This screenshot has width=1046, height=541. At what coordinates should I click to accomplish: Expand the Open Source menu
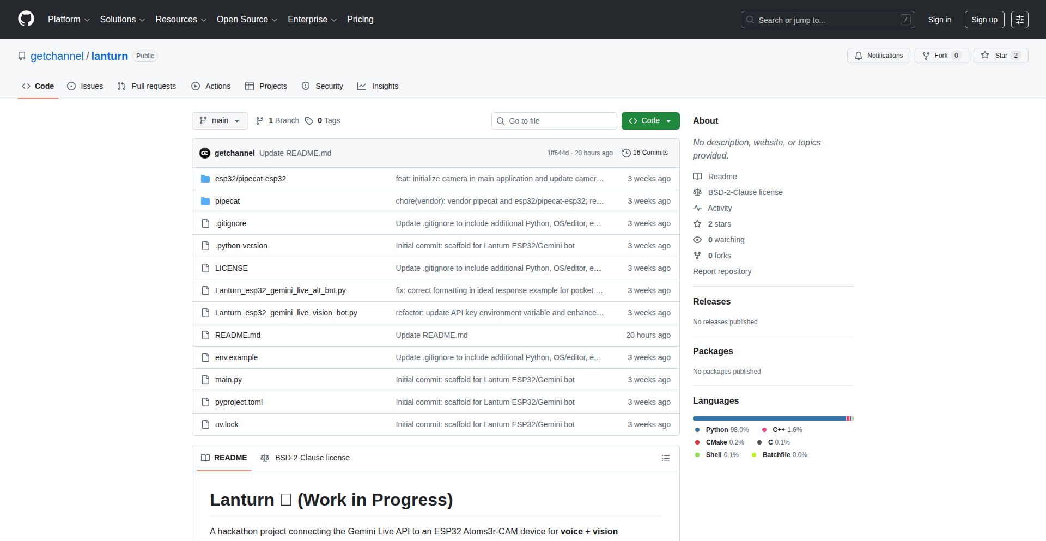pyautogui.click(x=247, y=20)
